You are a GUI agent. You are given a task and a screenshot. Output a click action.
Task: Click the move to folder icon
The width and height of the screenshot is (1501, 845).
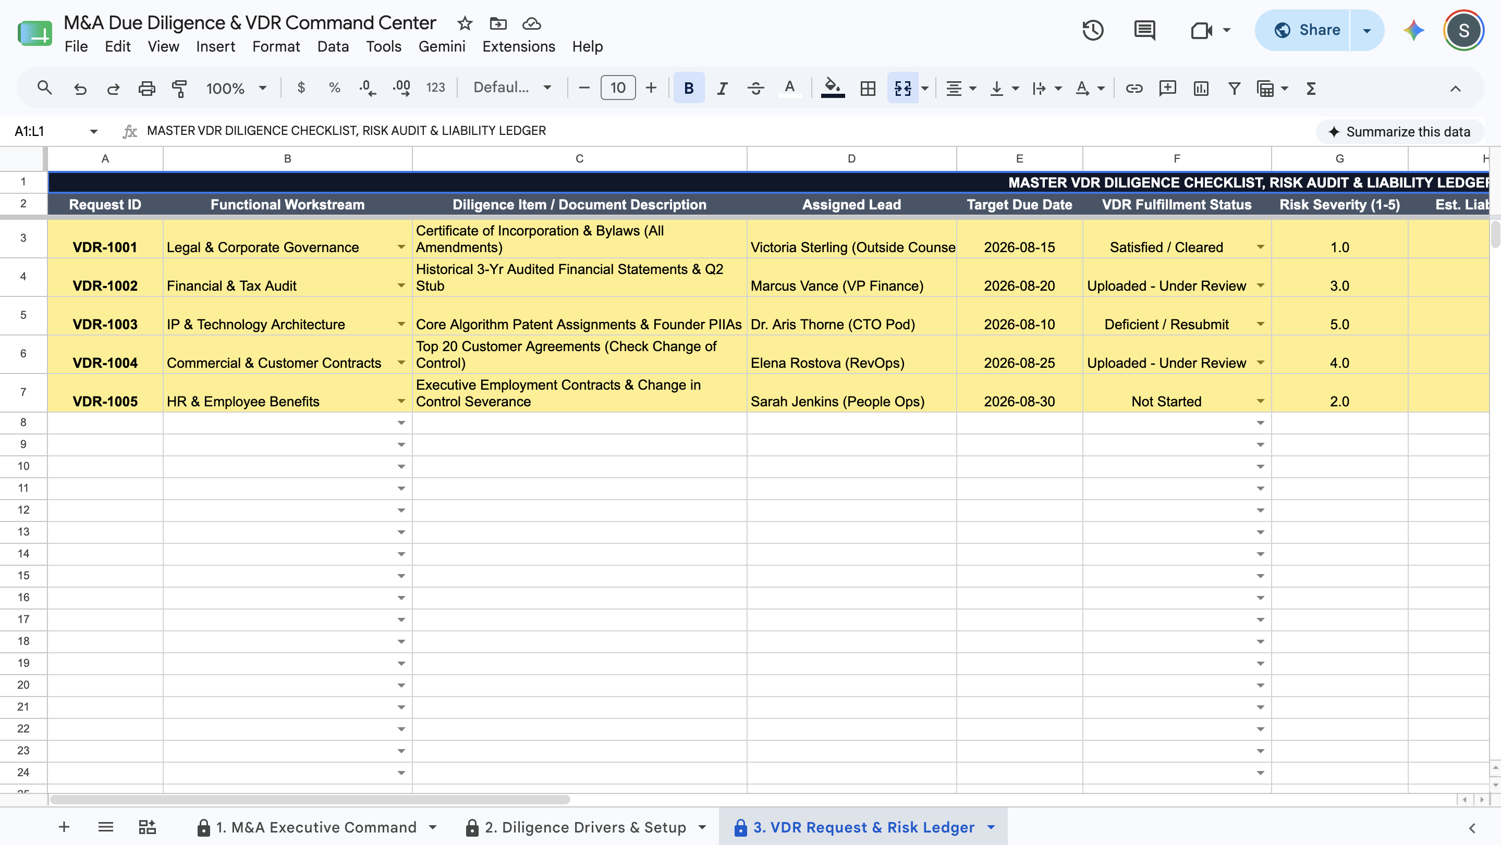point(497,23)
